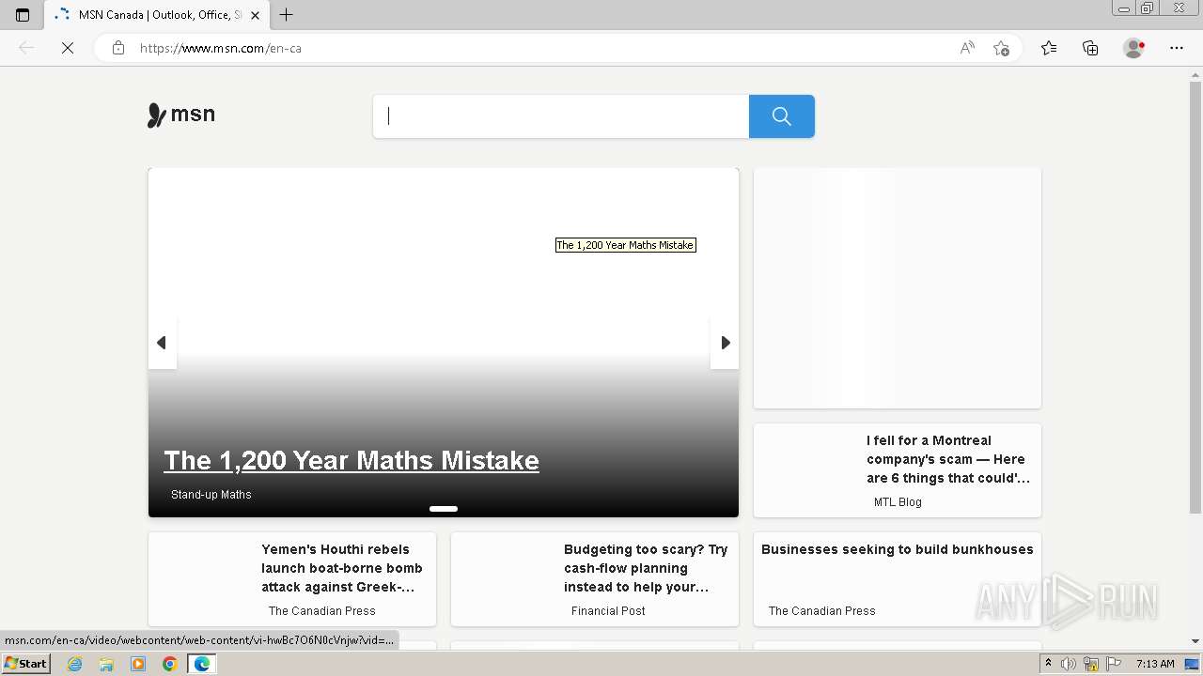Show hidden tray icons arrow

[1049, 664]
